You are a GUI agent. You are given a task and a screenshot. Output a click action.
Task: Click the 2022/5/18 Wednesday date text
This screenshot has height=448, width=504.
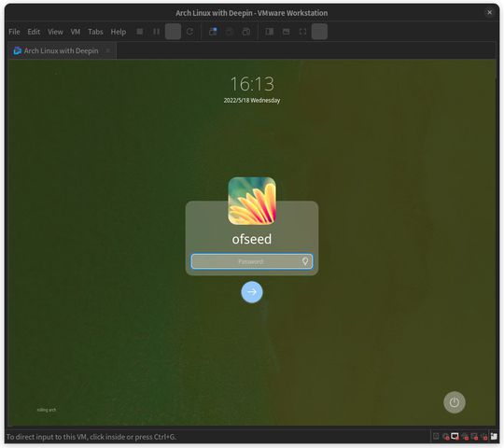click(x=252, y=100)
